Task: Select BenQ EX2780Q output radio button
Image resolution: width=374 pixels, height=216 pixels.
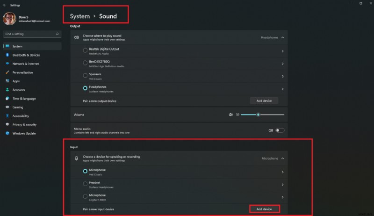Action: (85, 63)
